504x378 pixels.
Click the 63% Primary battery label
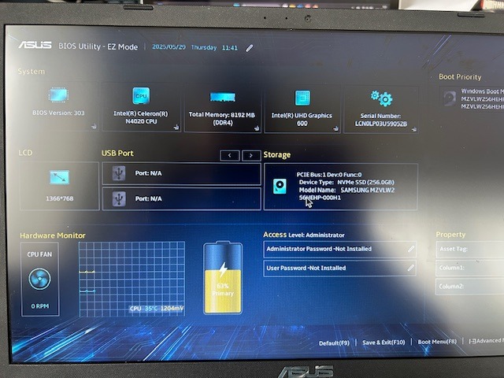click(x=223, y=290)
